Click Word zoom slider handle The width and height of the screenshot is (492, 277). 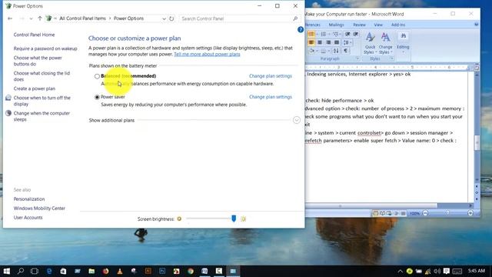[x=447, y=213]
